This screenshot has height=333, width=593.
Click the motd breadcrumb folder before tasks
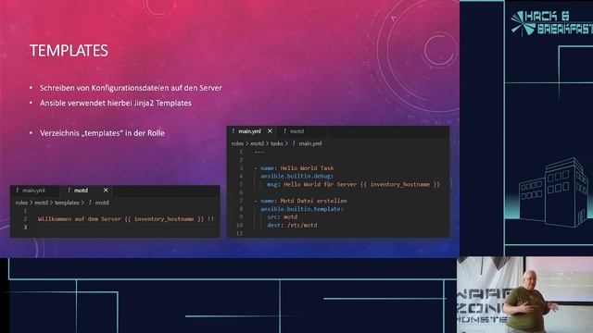click(x=257, y=143)
